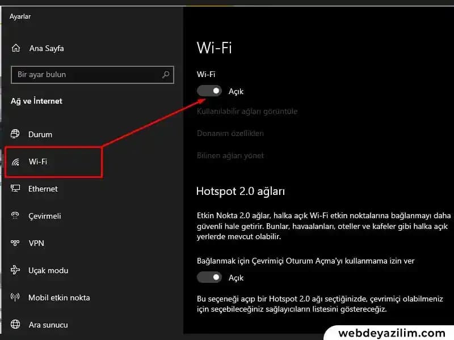Turn off the Wi-Fi toggle switch
The image size is (454, 340).
pos(209,91)
